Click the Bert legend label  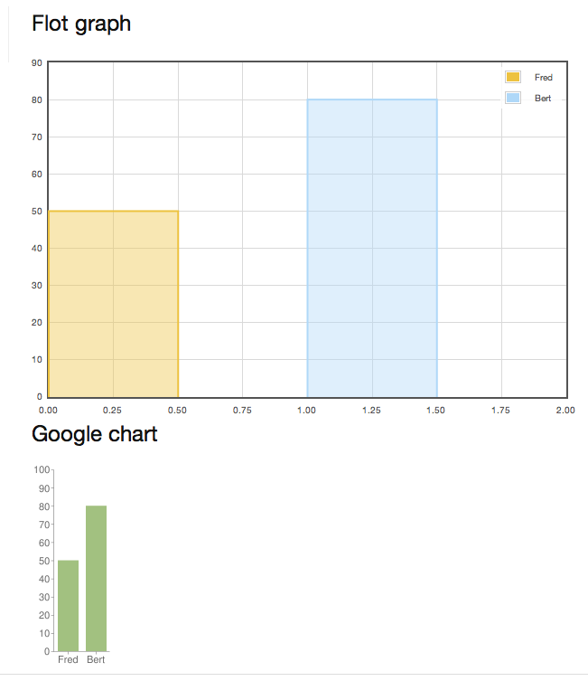[543, 99]
